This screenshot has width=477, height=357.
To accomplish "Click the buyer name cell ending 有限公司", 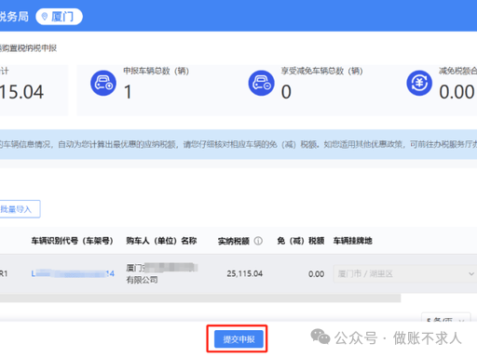I will 161,273.
